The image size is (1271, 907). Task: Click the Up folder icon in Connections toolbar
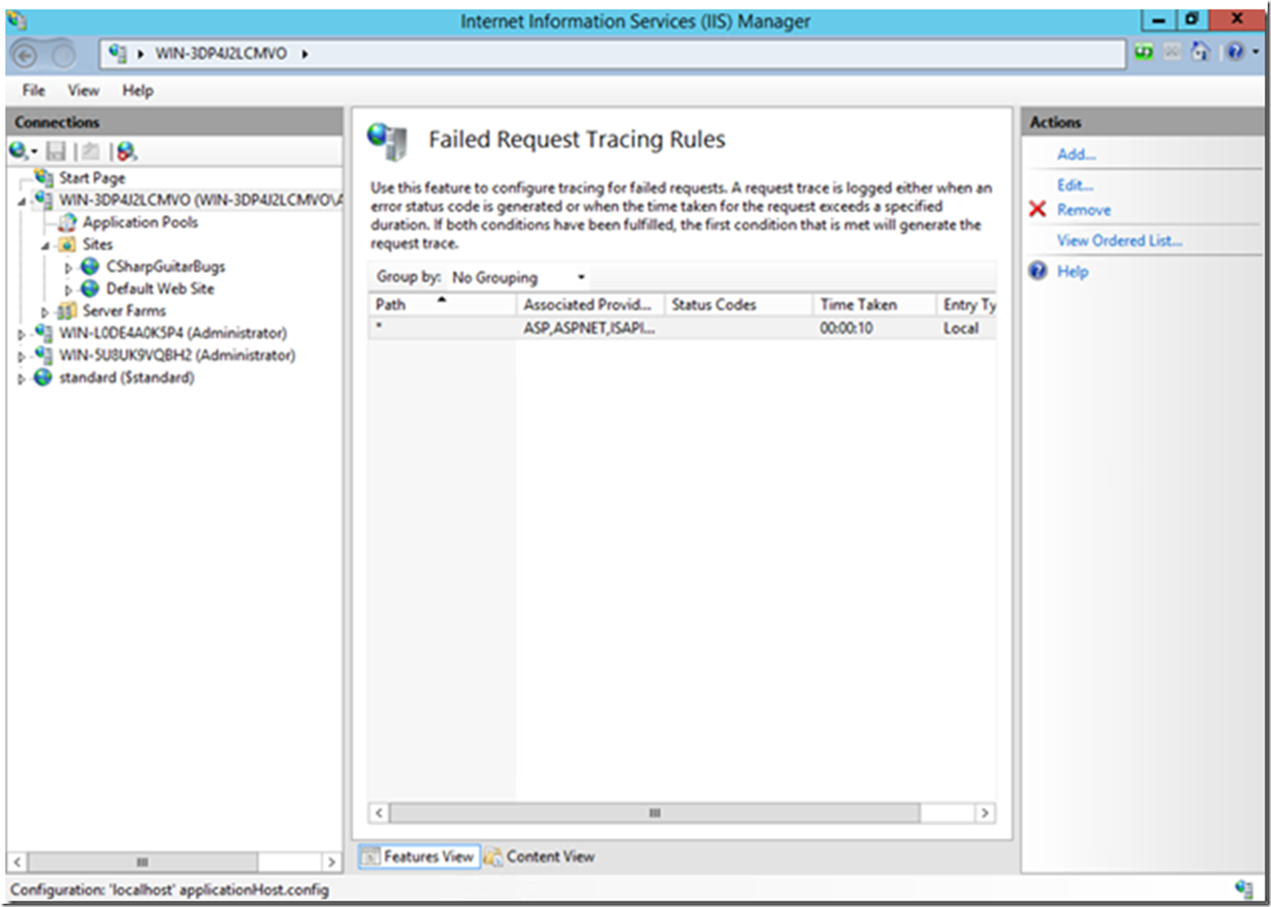click(90, 151)
